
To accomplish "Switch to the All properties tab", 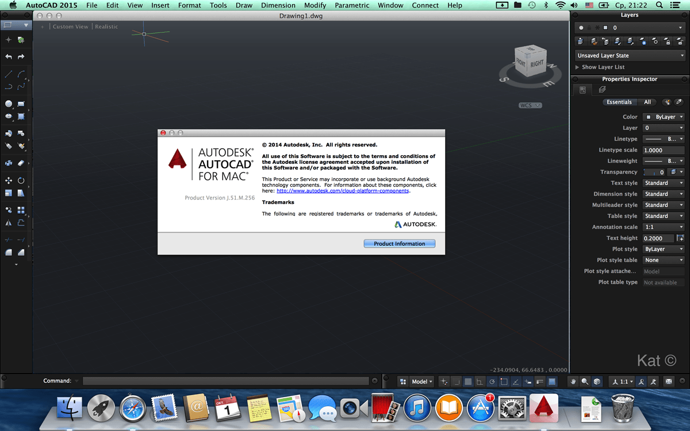I will [x=647, y=102].
